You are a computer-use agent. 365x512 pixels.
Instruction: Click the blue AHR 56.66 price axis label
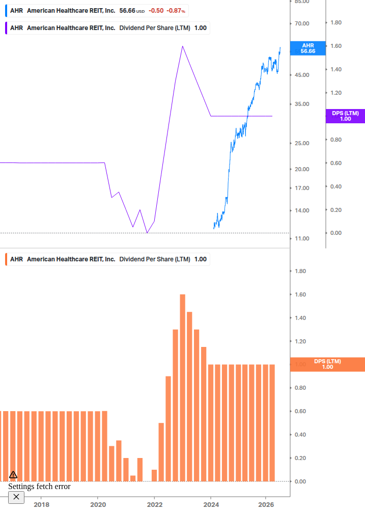(x=308, y=48)
